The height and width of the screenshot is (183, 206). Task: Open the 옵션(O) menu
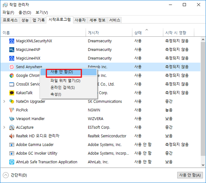coord(25,13)
